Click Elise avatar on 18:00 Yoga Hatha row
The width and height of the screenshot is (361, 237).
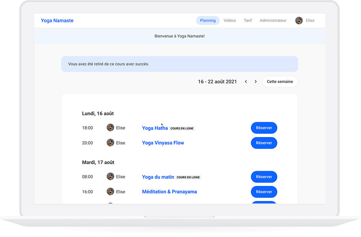110,128
